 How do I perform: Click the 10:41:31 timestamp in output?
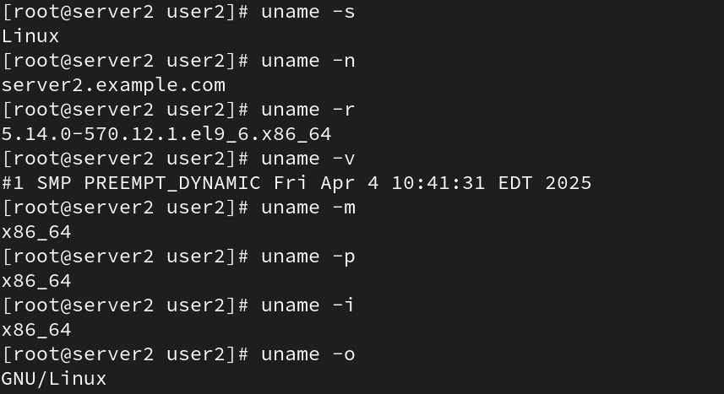tap(438, 183)
